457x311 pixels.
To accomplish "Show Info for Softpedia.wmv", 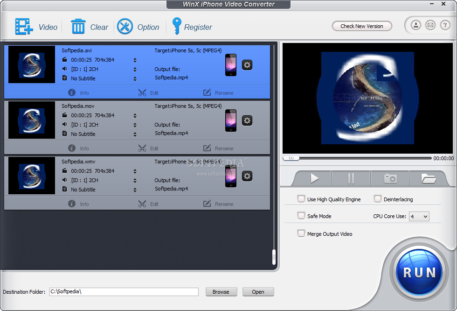I will 78,204.
